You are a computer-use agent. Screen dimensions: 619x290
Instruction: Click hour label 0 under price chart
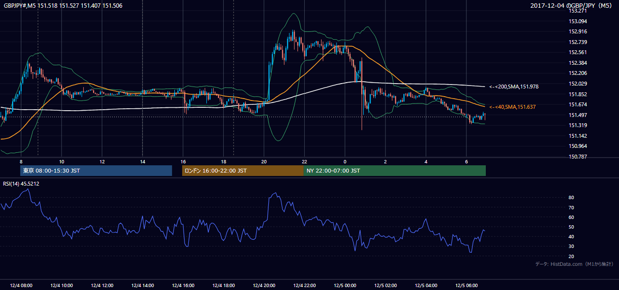[x=345, y=161]
